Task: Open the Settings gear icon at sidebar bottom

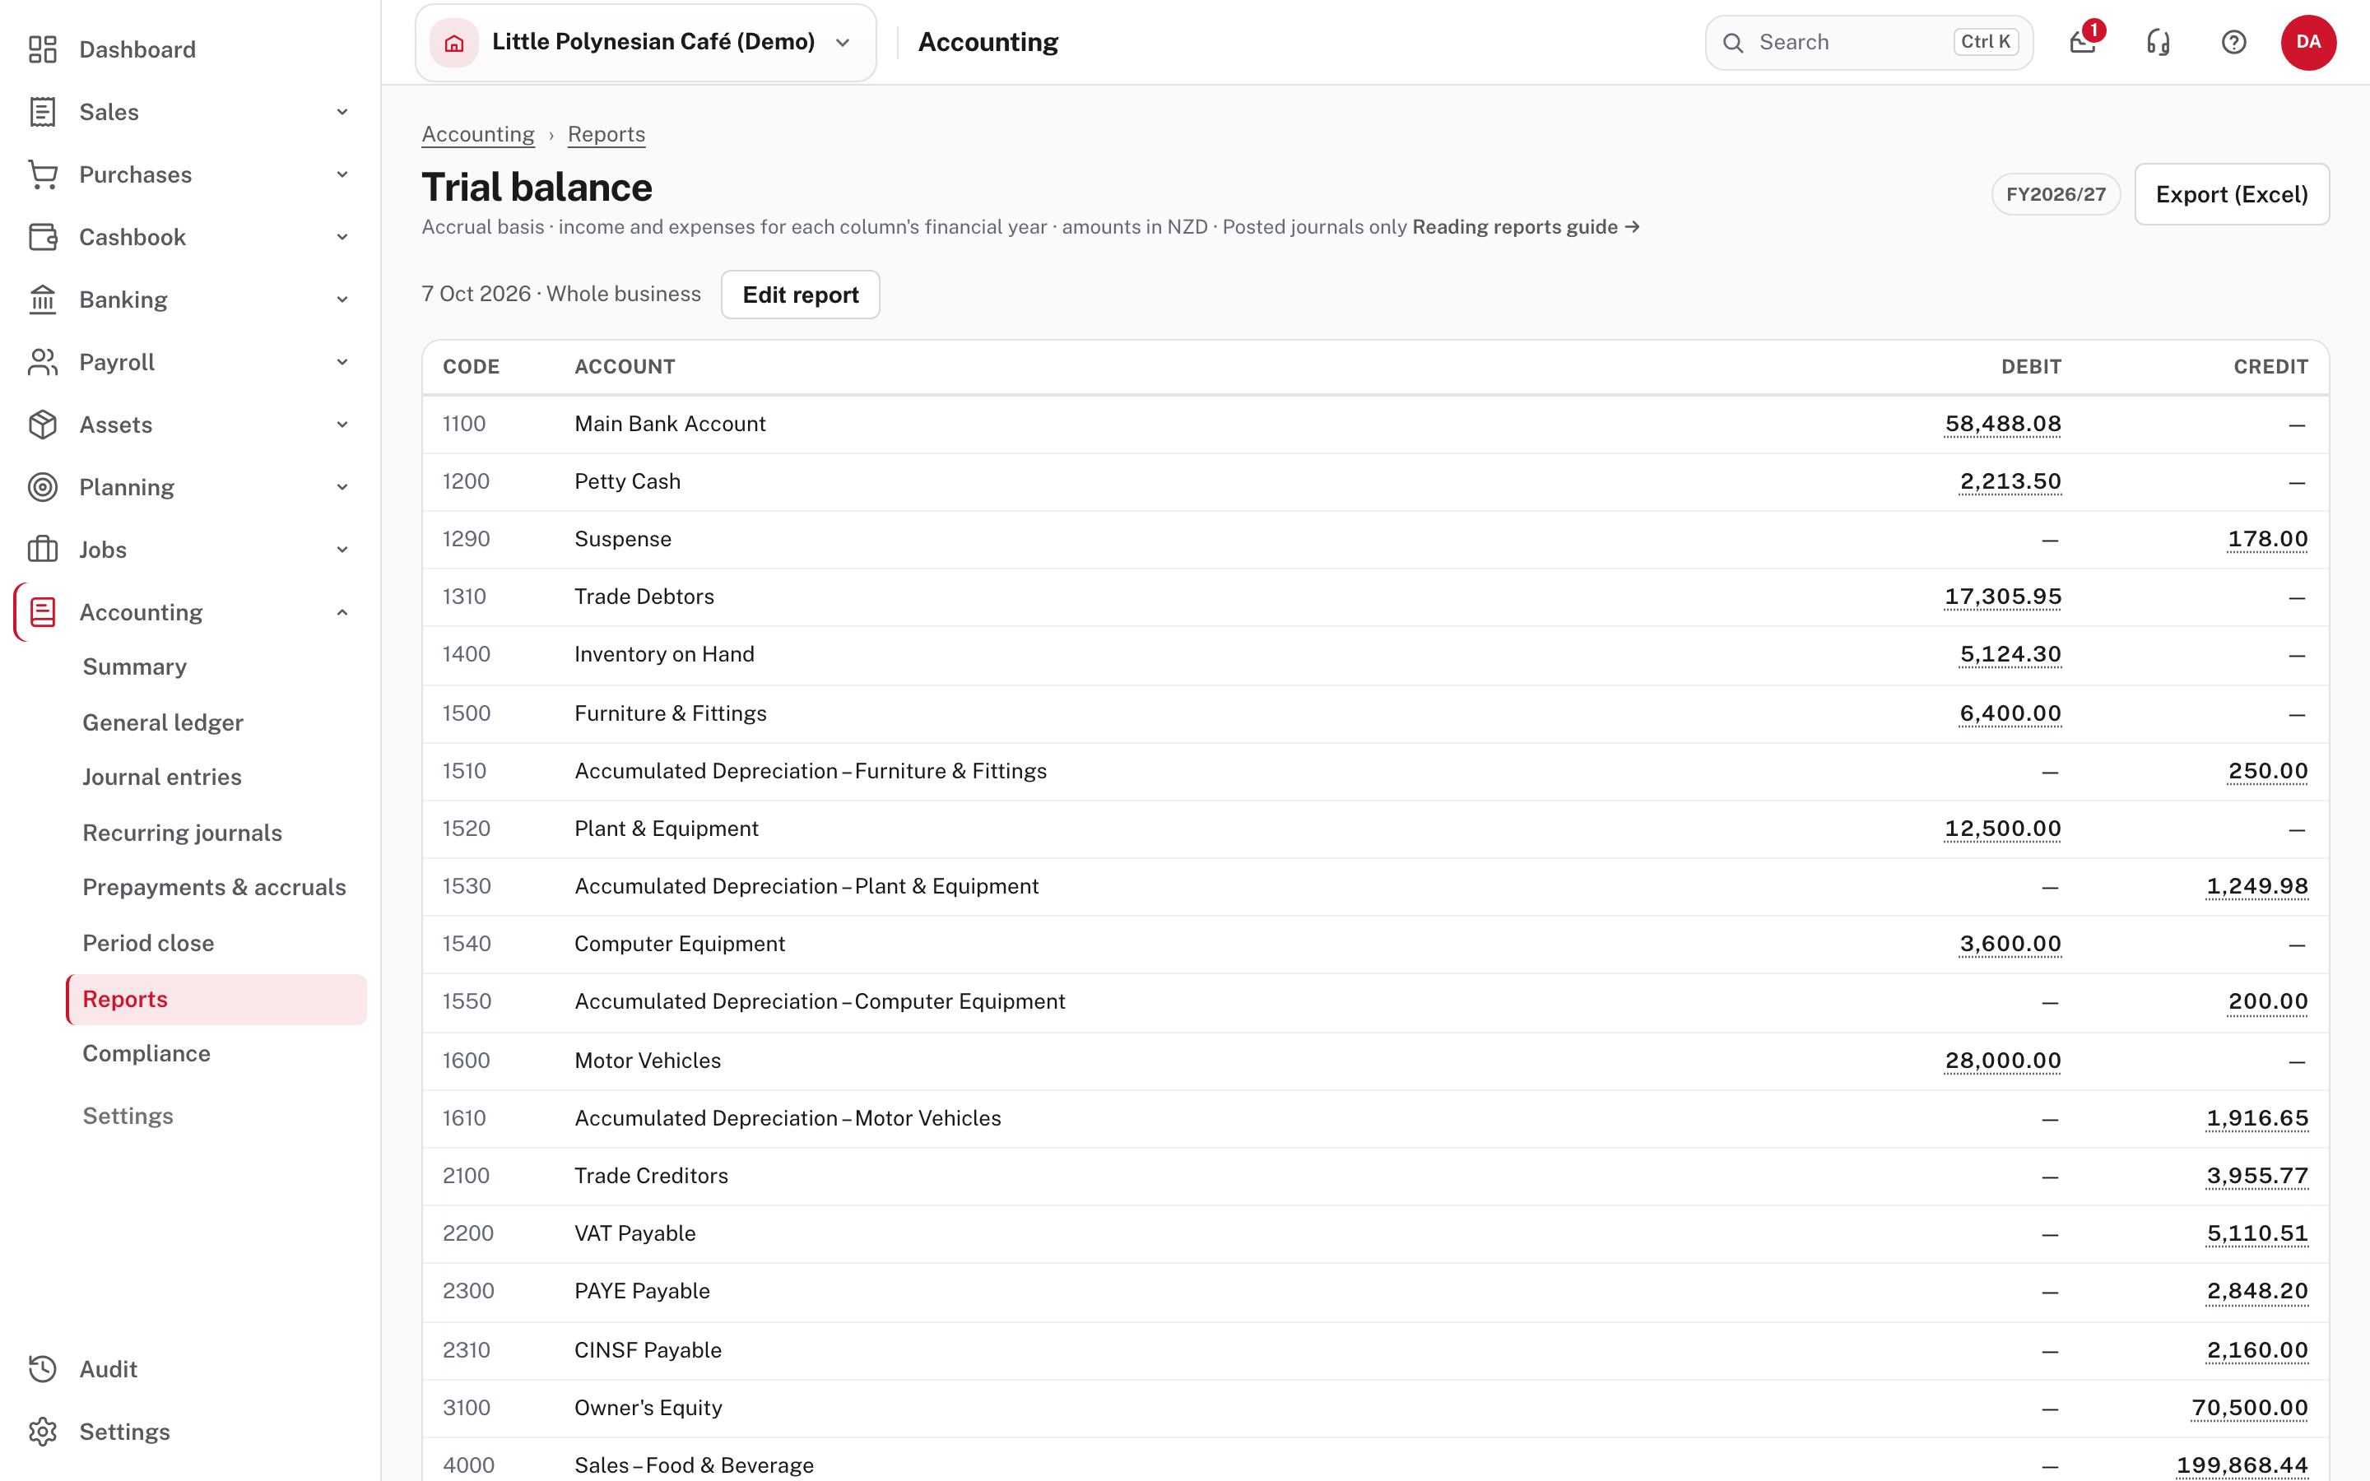Action: (42, 1431)
